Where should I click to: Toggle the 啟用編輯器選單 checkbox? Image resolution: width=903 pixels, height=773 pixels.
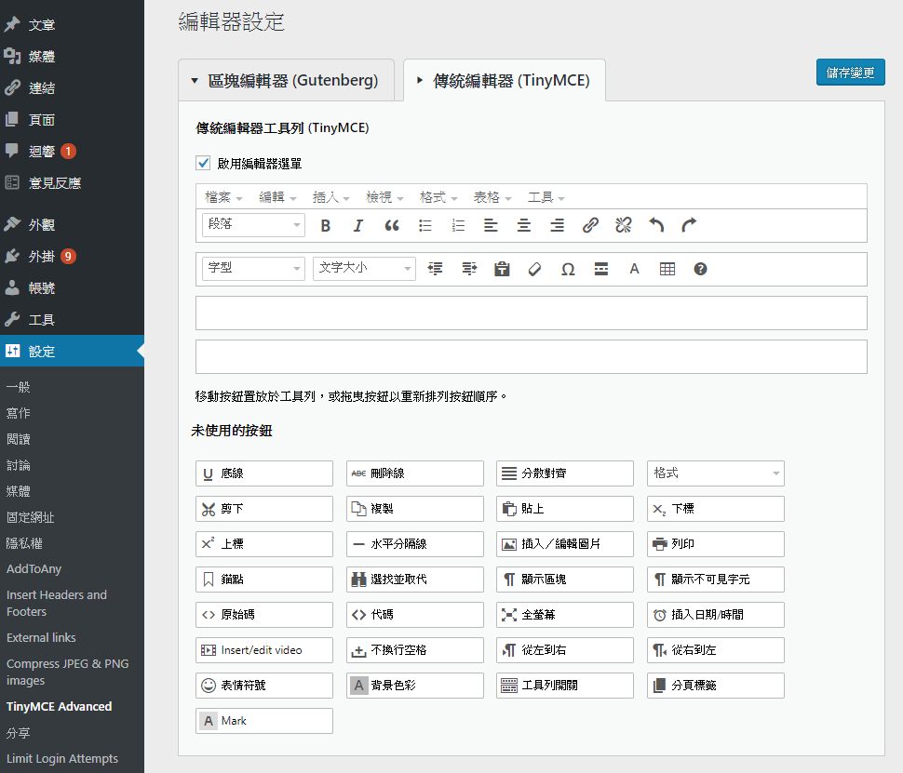tap(203, 163)
